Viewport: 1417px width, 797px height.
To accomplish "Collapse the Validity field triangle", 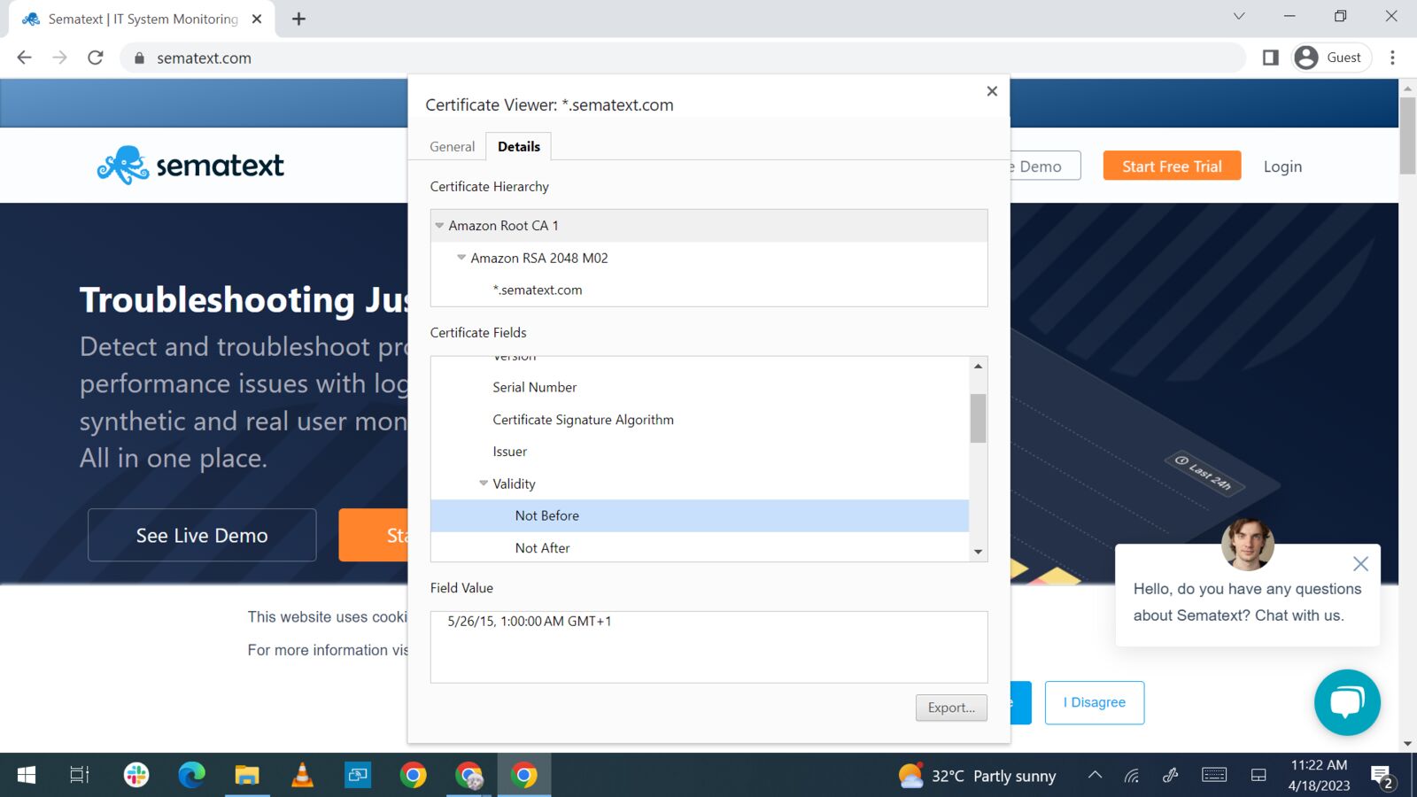I will tap(484, 484).
